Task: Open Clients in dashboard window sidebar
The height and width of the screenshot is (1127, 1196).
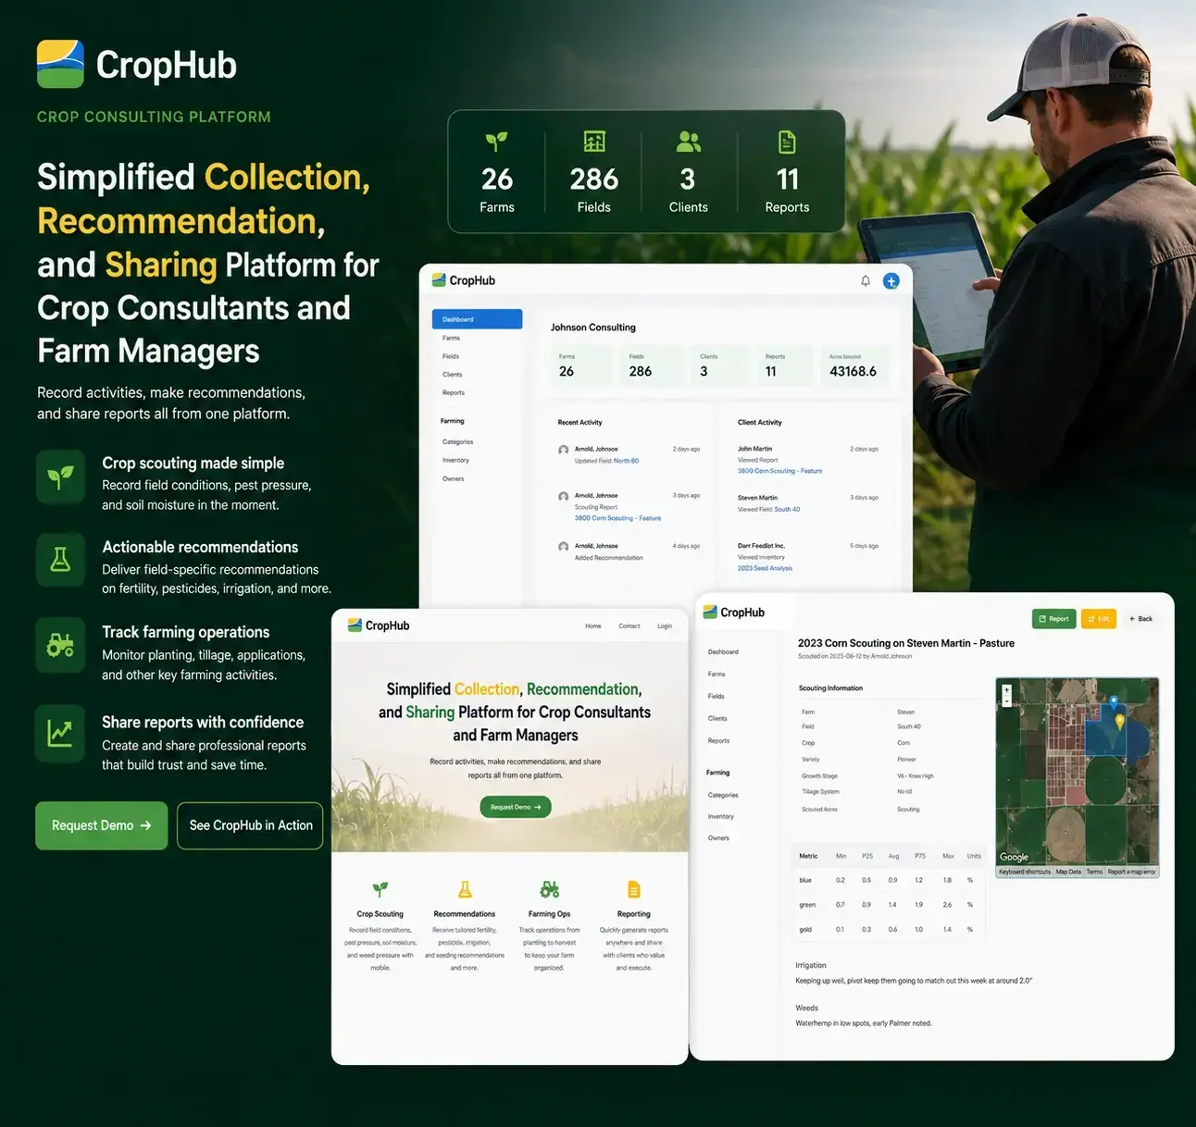Action: (x=453, y=375)
